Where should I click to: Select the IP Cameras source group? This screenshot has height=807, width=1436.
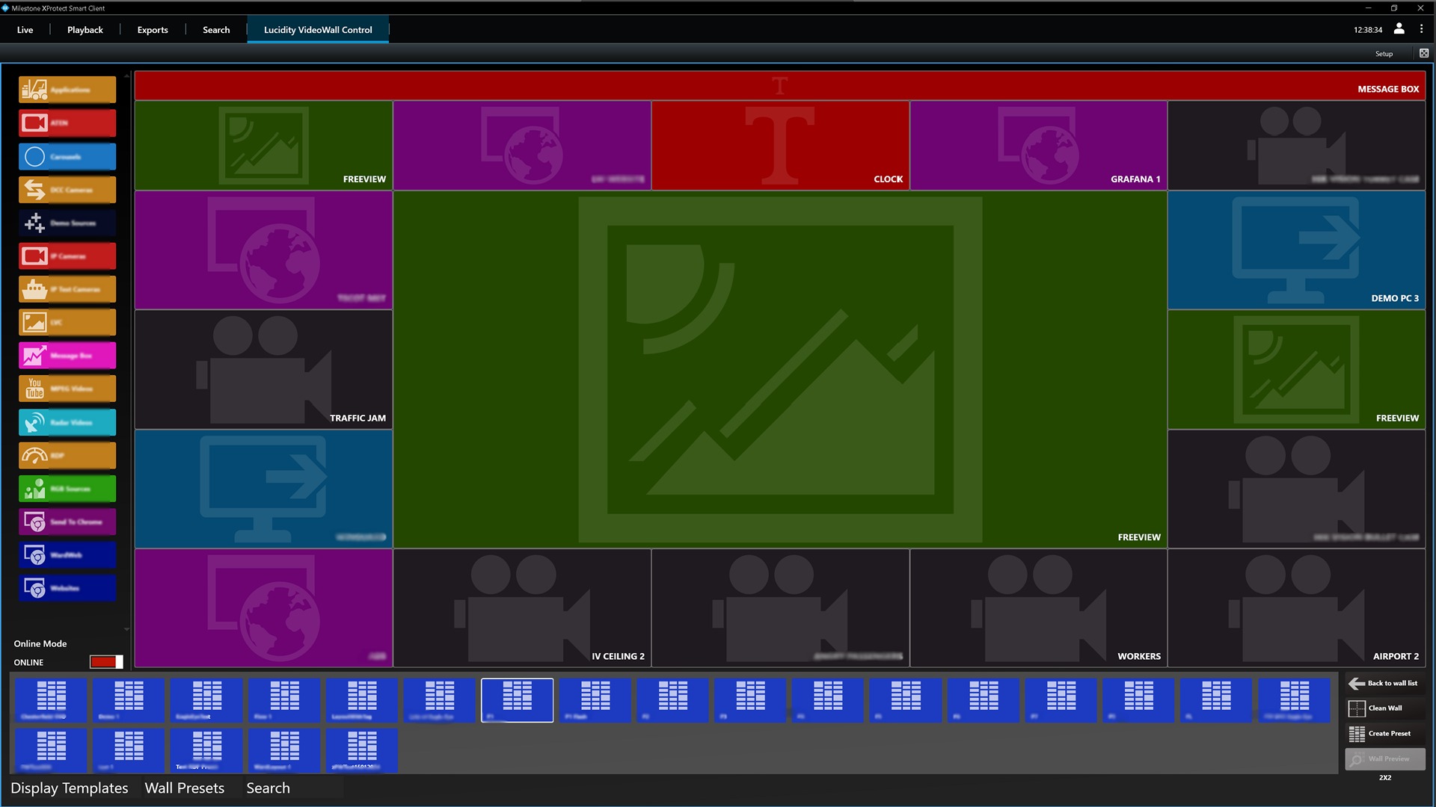67,256
